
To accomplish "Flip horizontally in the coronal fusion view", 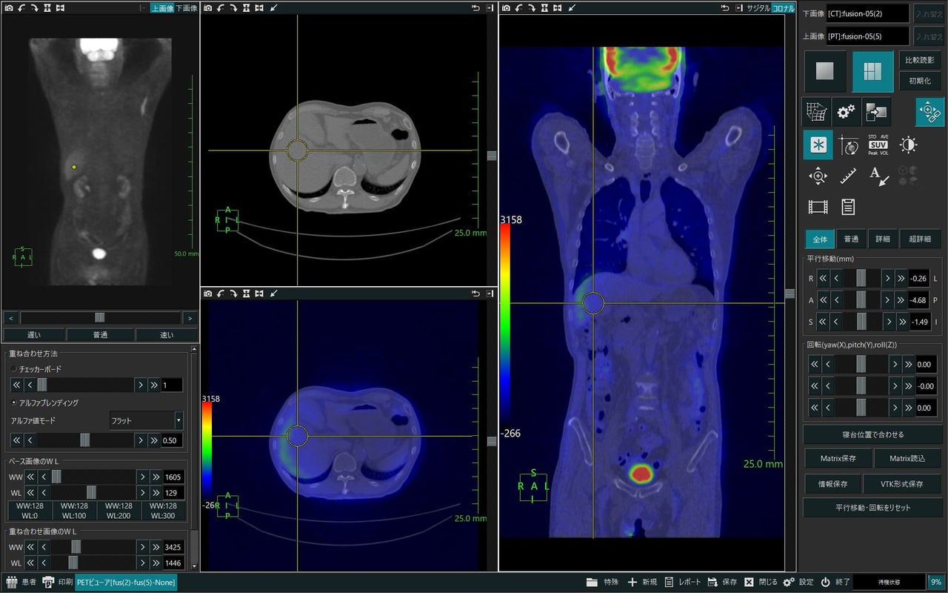I will [x=558, y=7].
